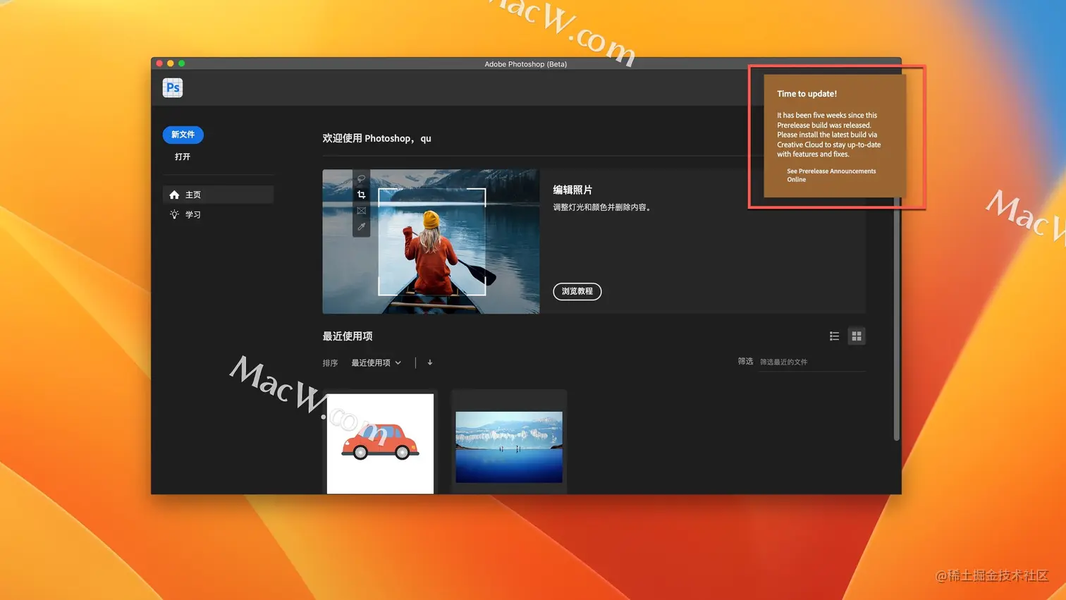Click the 调整灯光和颜色并删除内容。 description text
1066x600 pixels.
click(x=602, y=207)
